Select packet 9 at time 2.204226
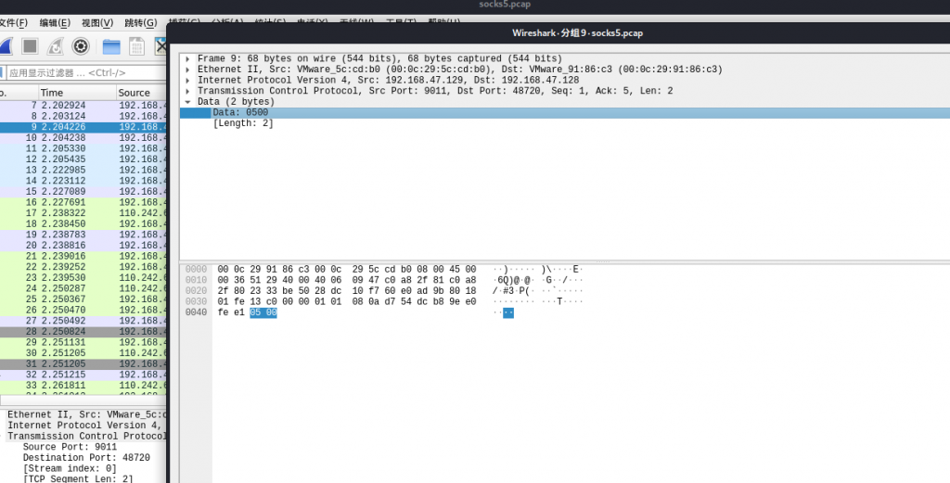This screenshot has width=950, height=483. tap(83, 127)
